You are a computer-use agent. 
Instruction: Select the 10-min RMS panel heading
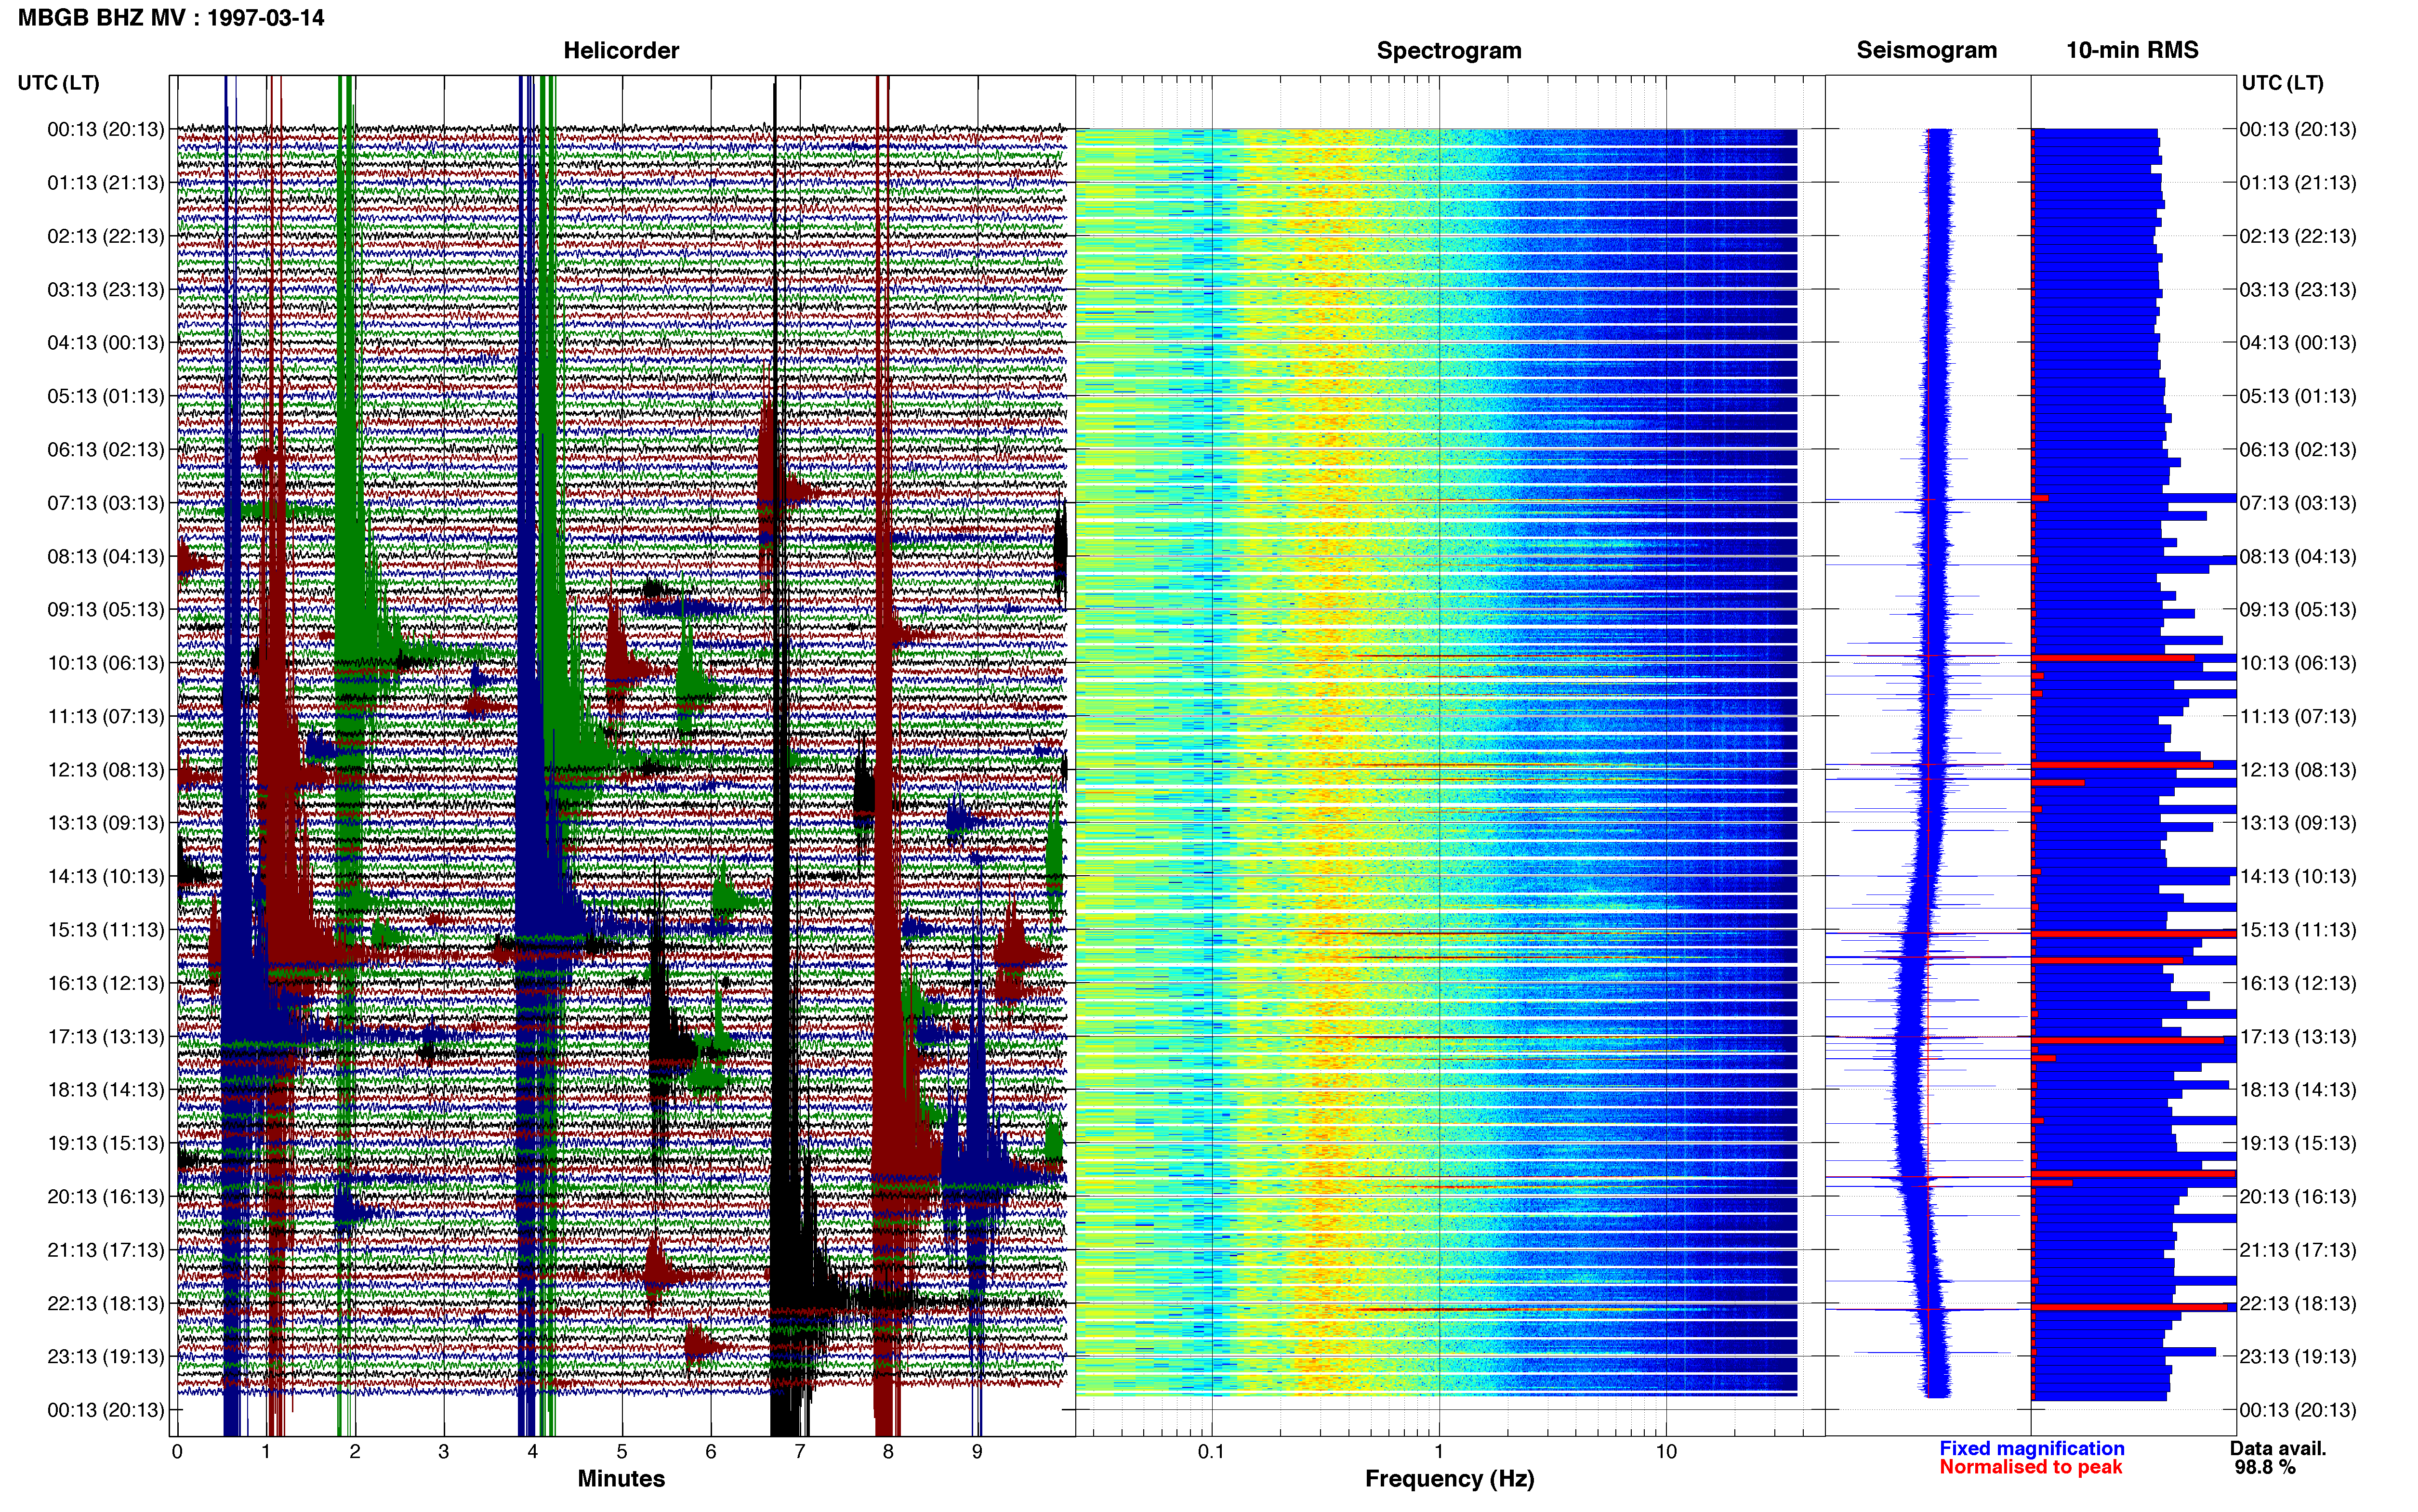(x=2132, y=51)
